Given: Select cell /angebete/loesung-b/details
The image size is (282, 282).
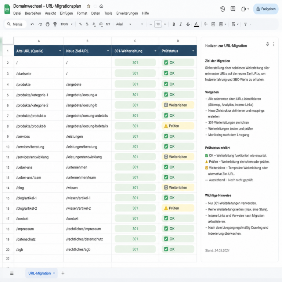Looking at the screenshot, I should (x=87, y=126).
